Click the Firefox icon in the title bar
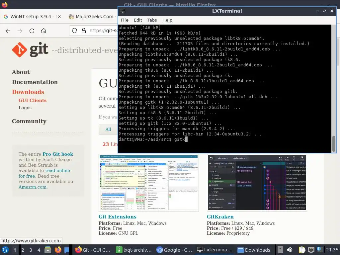This screenshot has height=255, width=340. [x=5, y=5]
